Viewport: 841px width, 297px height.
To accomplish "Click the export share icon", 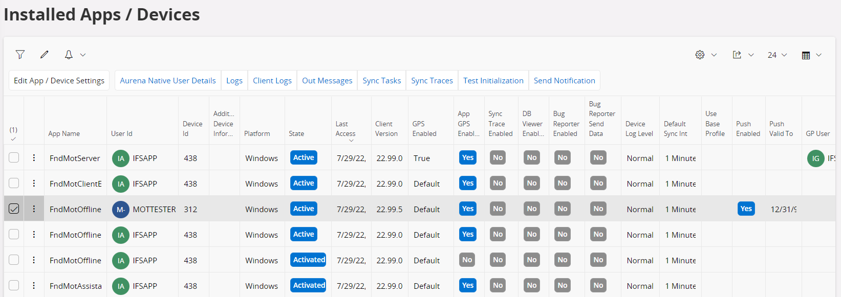I will click(737, 55).
